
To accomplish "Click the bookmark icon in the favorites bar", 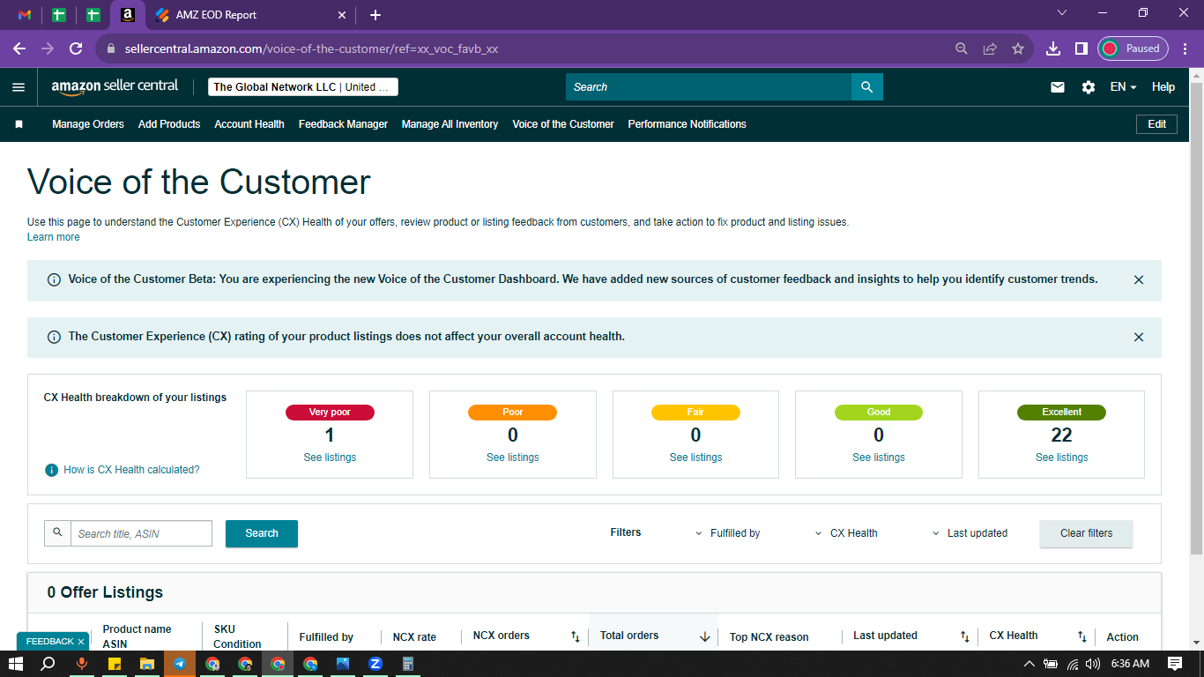I will point(19,124).
